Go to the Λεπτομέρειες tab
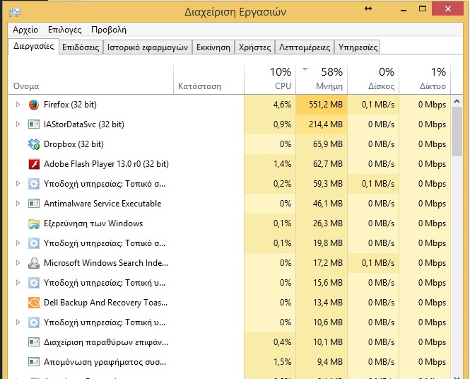This screenshot has width=470, height=379. (305, 47)
